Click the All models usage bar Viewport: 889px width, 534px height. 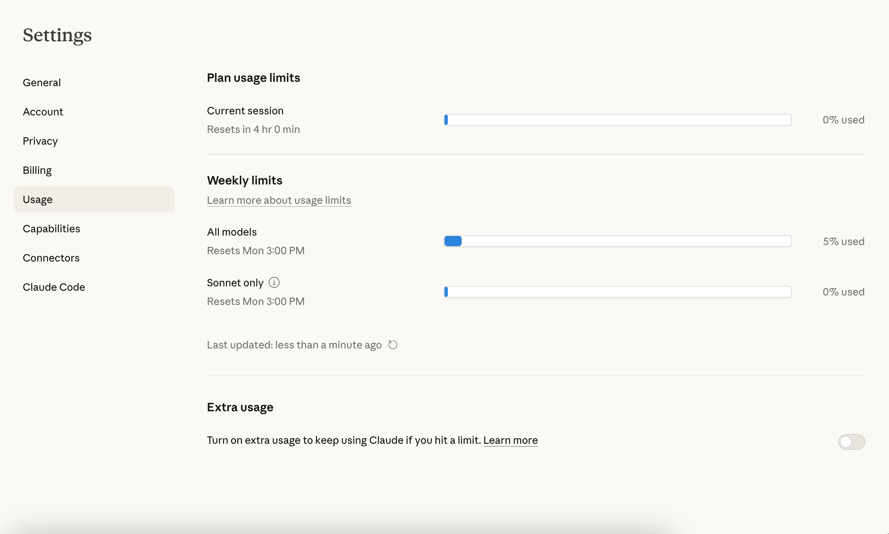[x=618, y=241]
